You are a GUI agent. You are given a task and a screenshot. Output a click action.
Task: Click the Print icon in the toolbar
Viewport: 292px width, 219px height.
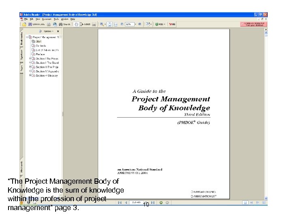coord(49,24)
